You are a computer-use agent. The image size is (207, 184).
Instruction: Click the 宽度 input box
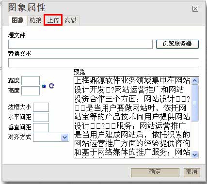(x=31, y=80)
